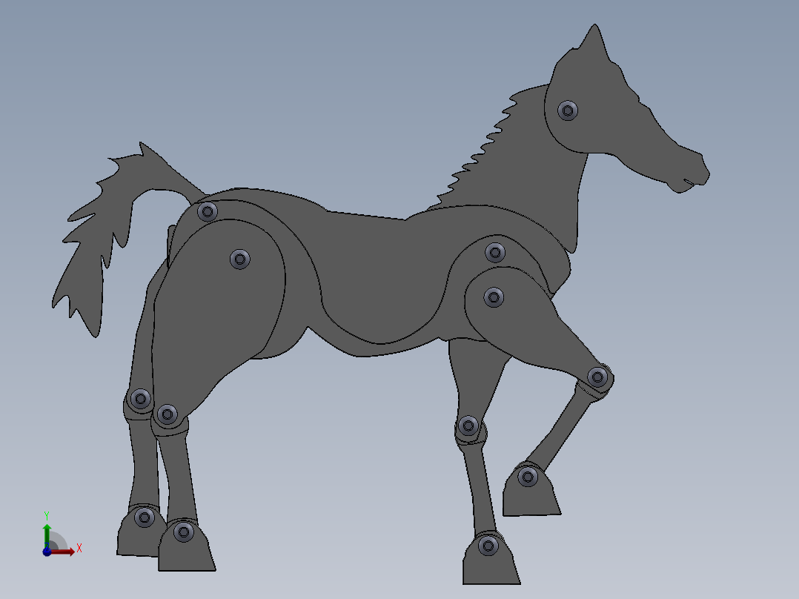This screenshot has height=599, width=799.
Task: Select the knee screw of the raised front leg
Action: 597,377
